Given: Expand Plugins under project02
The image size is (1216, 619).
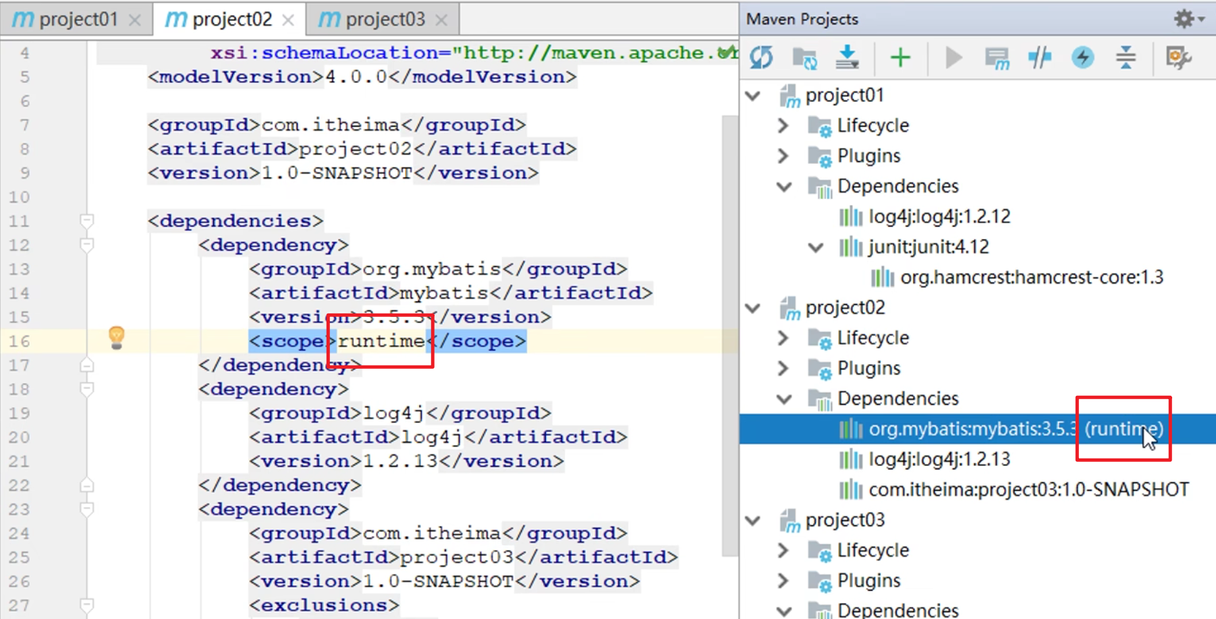Looking at the screenshot, I should coord(783,368).
